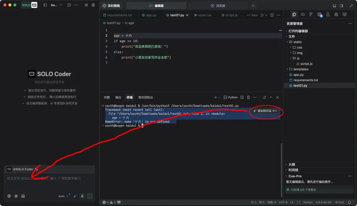Click the debug bug icon
This screenshot has height=206, width=357.
pos(336,15)
